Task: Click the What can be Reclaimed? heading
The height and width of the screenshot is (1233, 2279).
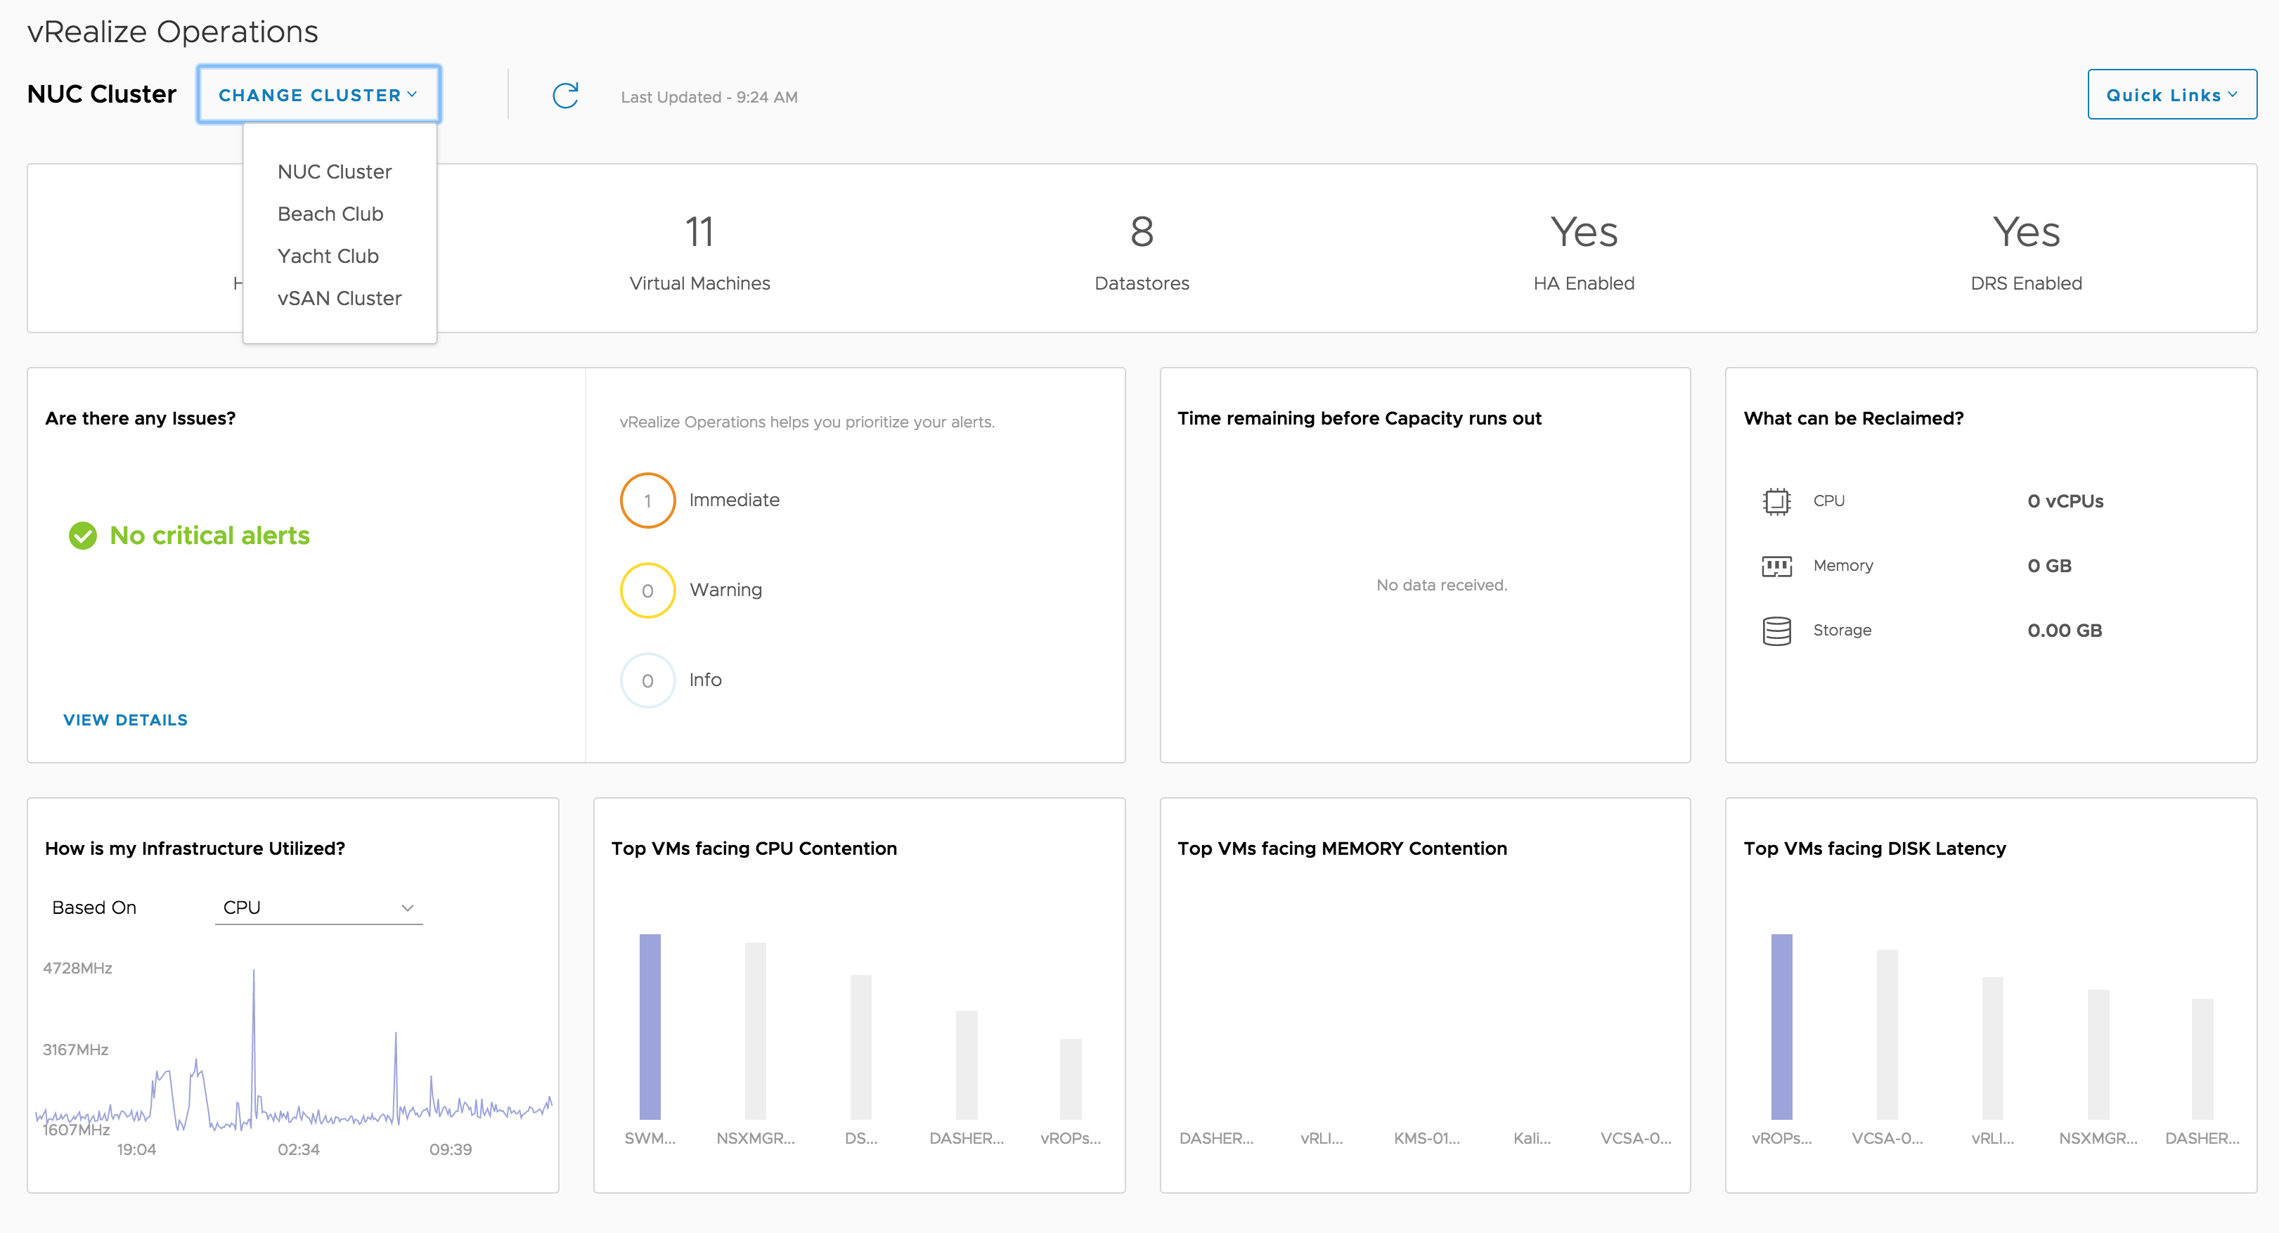Action: tap(1854, 418)
